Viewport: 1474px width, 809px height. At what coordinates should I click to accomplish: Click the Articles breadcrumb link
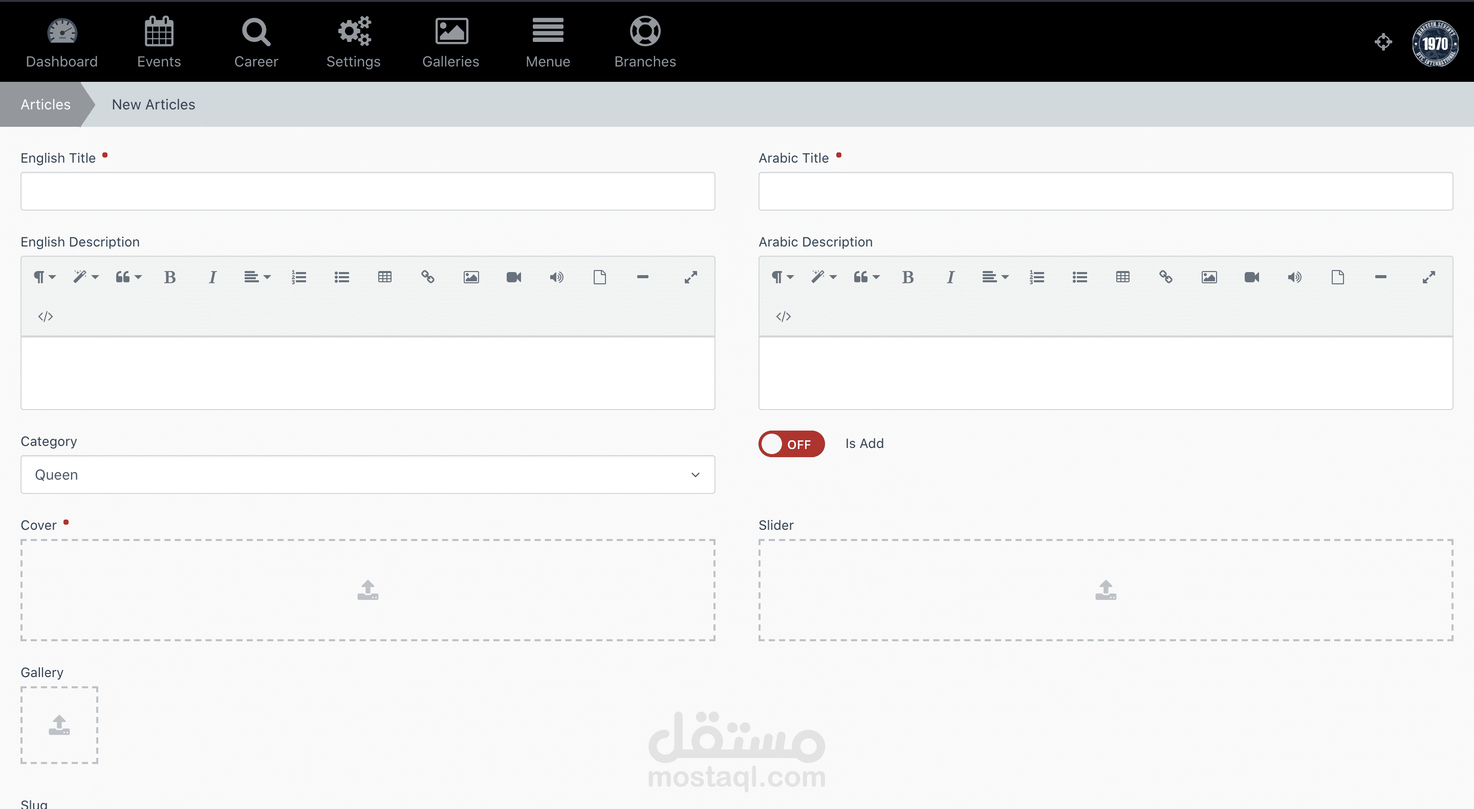45,105
